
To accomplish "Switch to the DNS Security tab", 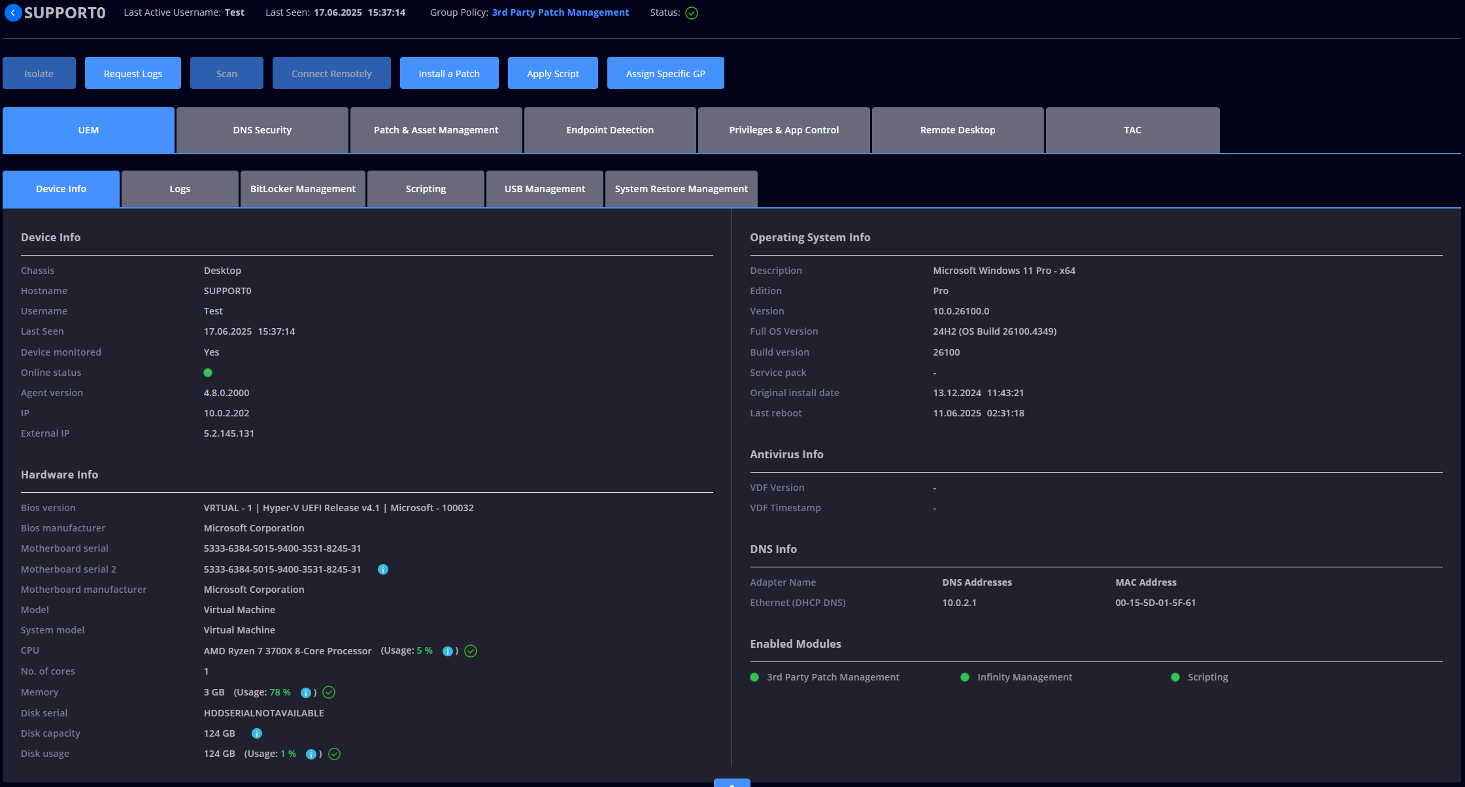I will [262, 130].
